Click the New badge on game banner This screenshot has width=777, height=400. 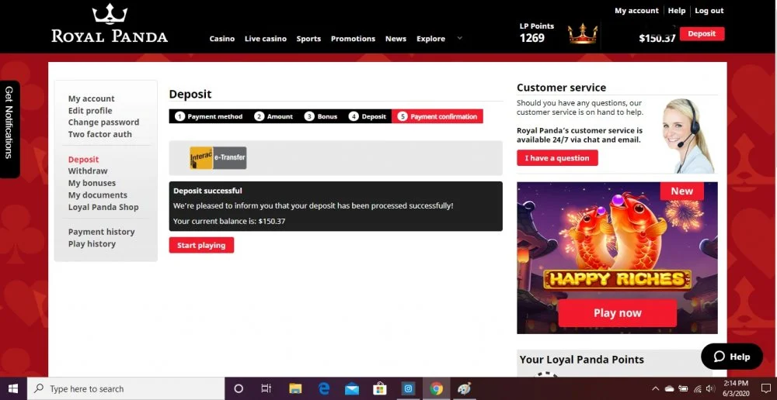[x=682, y=191]
